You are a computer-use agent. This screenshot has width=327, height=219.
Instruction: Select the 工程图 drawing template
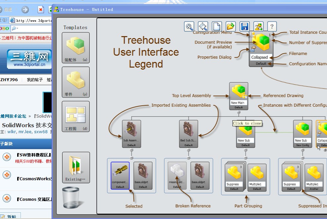76,117
